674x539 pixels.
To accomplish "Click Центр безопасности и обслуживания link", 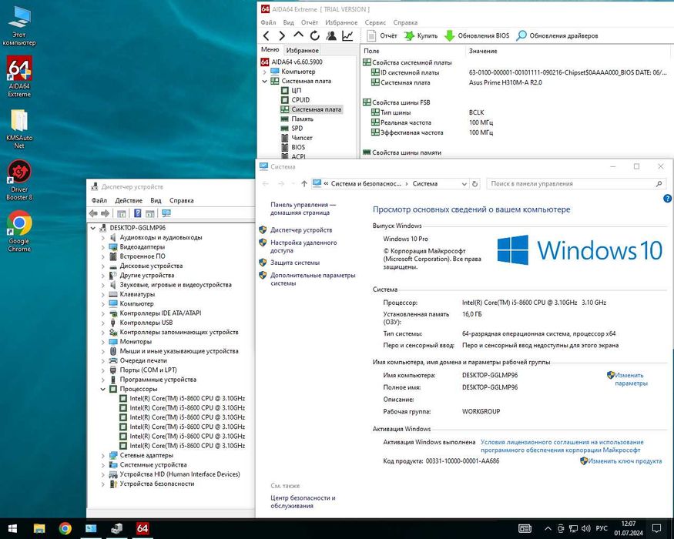I will (303, 502).
